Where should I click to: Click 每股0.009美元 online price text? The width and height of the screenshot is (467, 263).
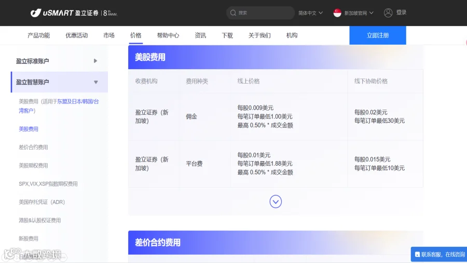tap(255, 108)
